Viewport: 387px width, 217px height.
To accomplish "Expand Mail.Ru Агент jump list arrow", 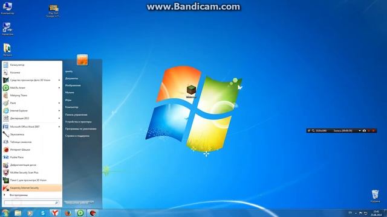I will click(x=59, y=87).
